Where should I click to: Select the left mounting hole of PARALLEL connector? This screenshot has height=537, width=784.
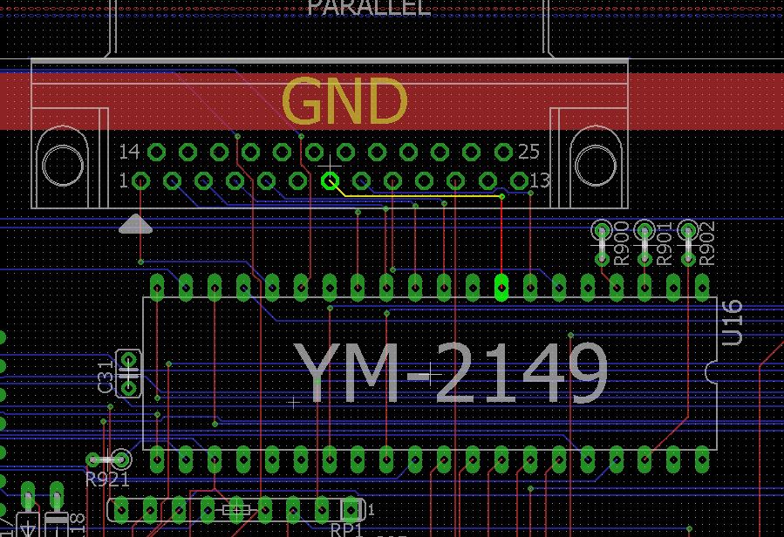click(x=63, y=166)
